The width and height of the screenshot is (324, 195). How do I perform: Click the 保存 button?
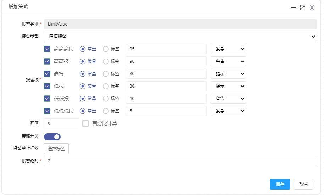click(280, 184)
